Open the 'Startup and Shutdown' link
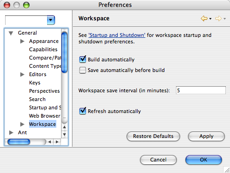Viewport: 230px width, 173px height. pyautogui.click(x=117, y=35)
